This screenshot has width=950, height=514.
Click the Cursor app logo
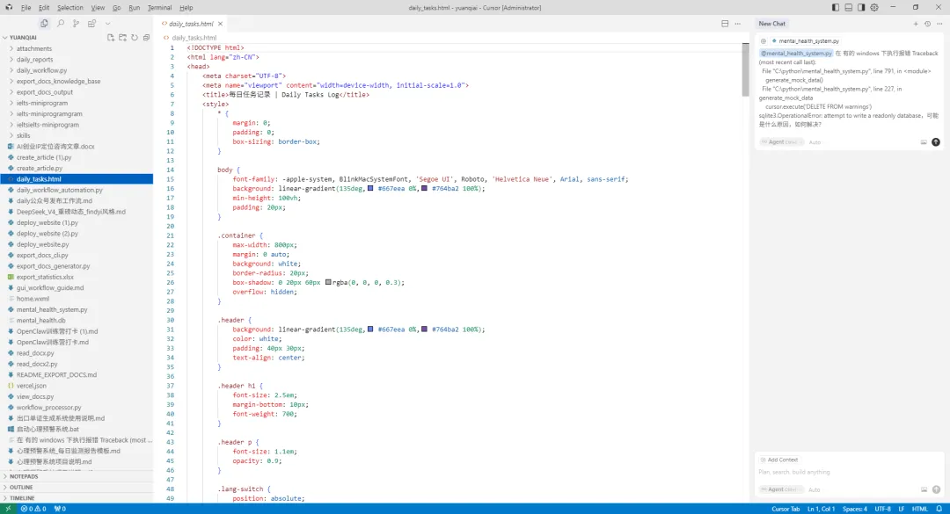(x=9, y=7)
